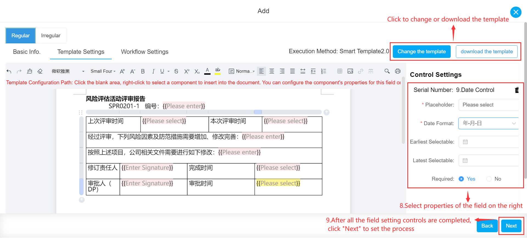Apply strikethrough formatting
Viewport: 527px width, 238px height.
click(176, 71)
